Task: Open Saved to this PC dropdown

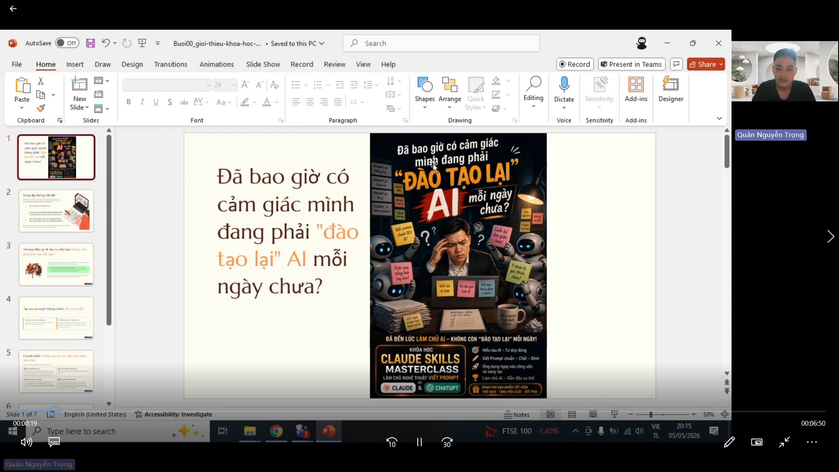Action: (297, 43)
